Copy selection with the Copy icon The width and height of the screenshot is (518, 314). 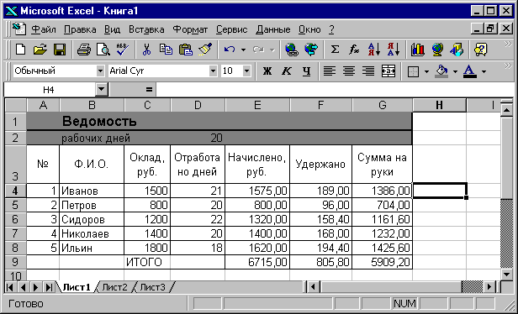click(166, 50)
